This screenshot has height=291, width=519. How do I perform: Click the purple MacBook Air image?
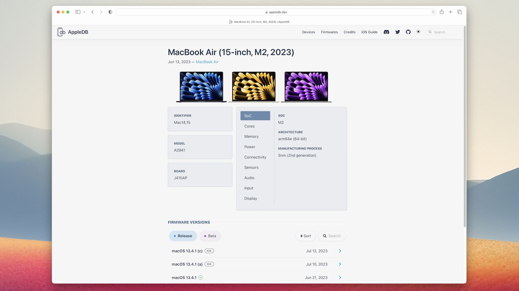(306, 87)
